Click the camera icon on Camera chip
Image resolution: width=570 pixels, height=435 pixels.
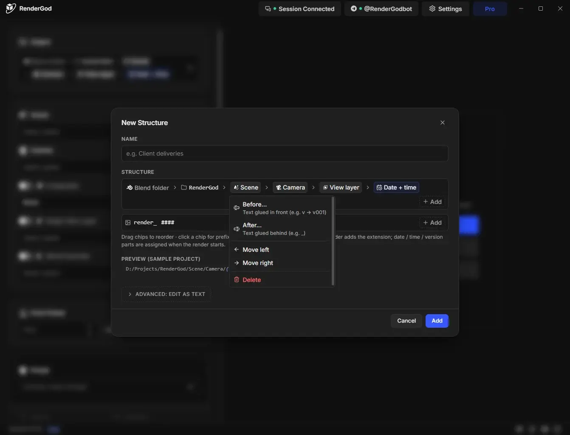click(x=279, y=187)
